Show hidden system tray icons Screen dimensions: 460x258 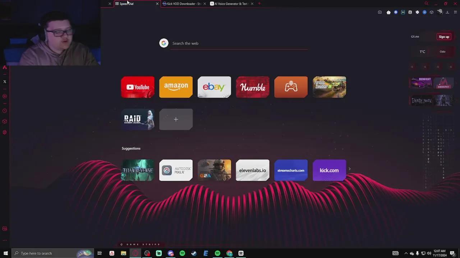406,253
